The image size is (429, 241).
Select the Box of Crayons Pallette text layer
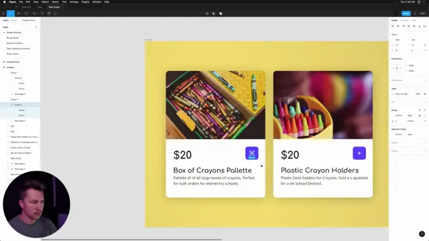[x=20, y=153]
